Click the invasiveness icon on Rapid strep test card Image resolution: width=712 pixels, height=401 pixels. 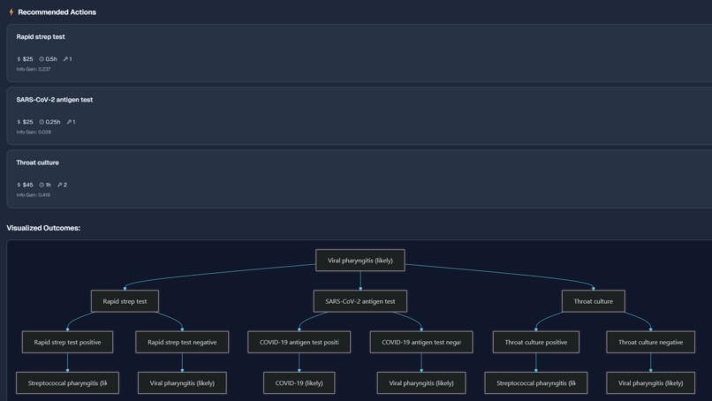coord(65,59)
